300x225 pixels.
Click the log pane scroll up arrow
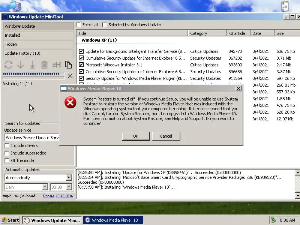(297, 172)
